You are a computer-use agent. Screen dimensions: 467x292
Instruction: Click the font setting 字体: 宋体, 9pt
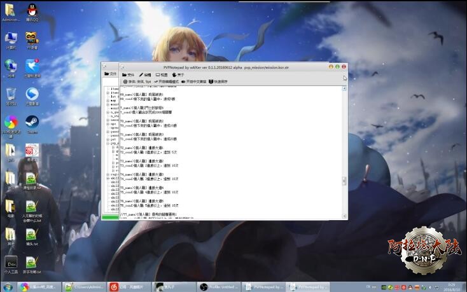tap(137, 81)
